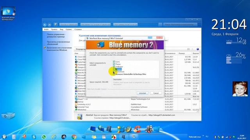
Task: Open the Windows Start orb
Action: point(4,136)
